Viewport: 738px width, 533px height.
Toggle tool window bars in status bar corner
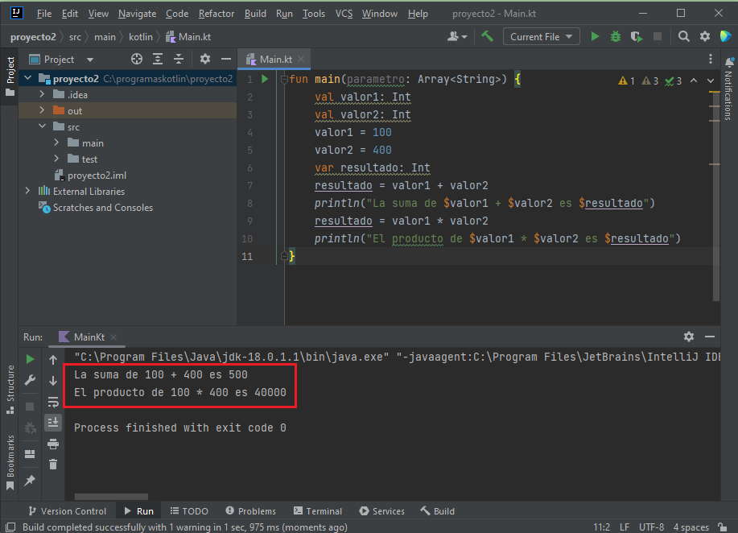[10, 527]
